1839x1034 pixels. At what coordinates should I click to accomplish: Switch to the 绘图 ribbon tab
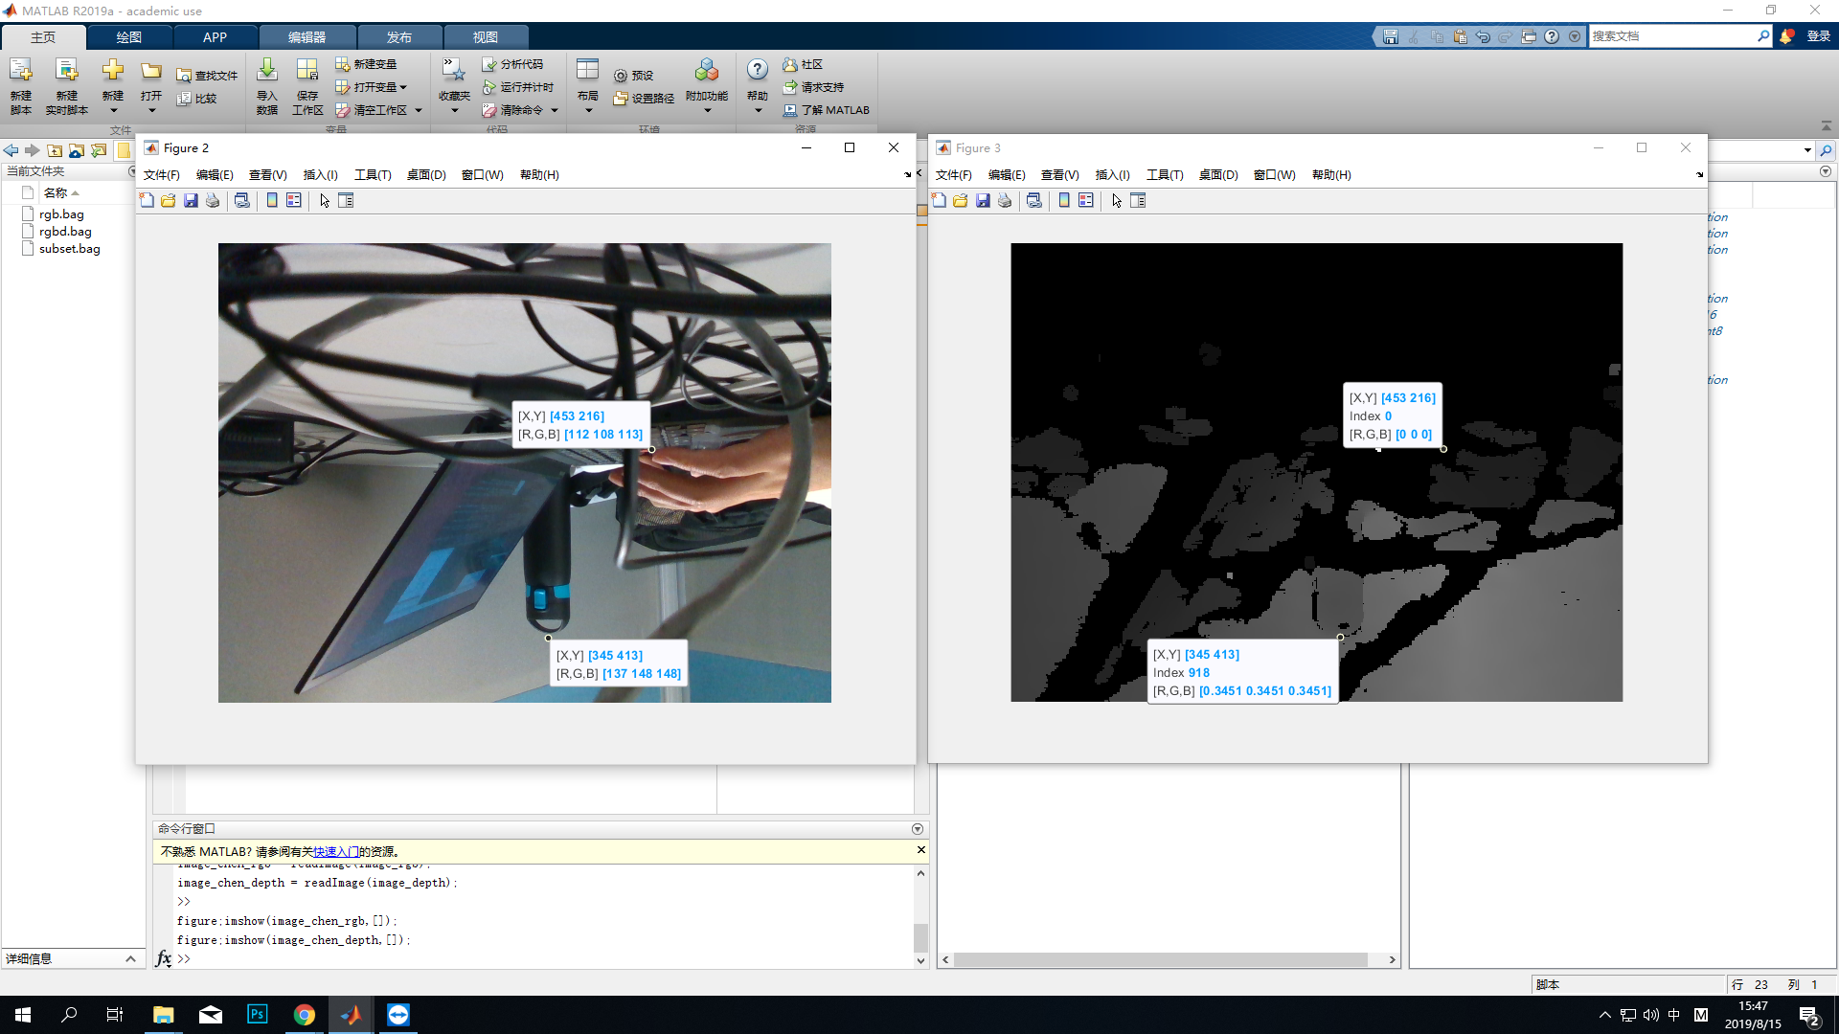point(128,37)
